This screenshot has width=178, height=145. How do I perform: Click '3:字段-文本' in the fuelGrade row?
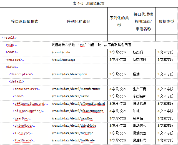coord(118,141)
